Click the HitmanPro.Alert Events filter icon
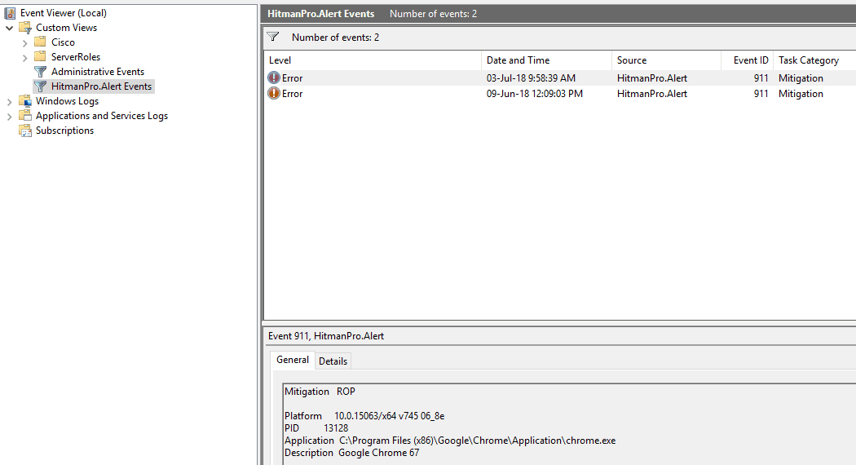 (x=40, y=86)
